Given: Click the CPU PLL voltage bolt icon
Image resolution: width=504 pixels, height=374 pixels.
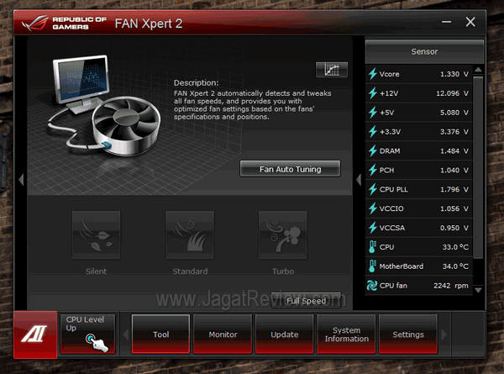Looking at the screenshot, I should [x=373, y=189].
